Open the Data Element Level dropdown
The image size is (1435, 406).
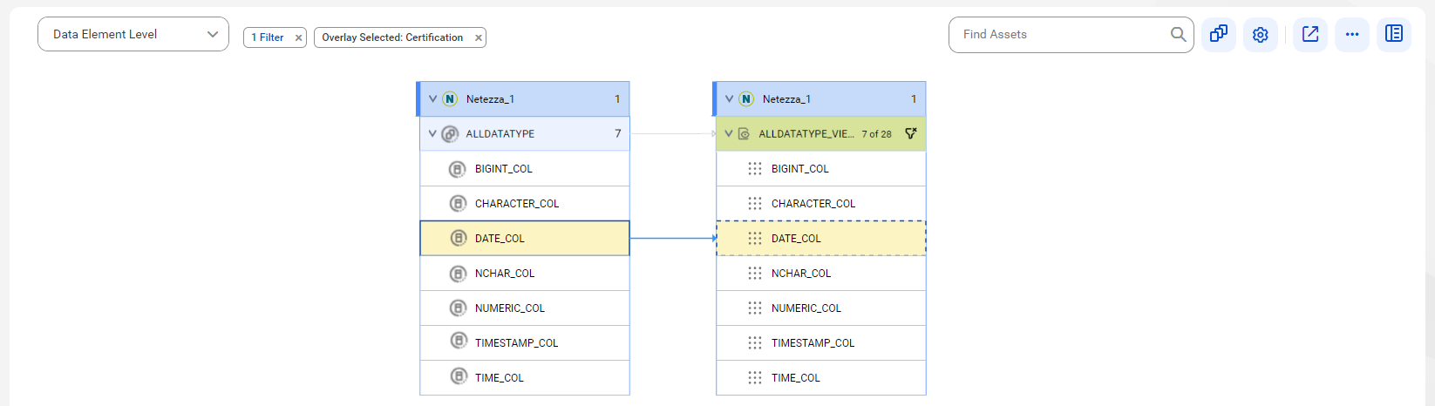tap(133, 34)
